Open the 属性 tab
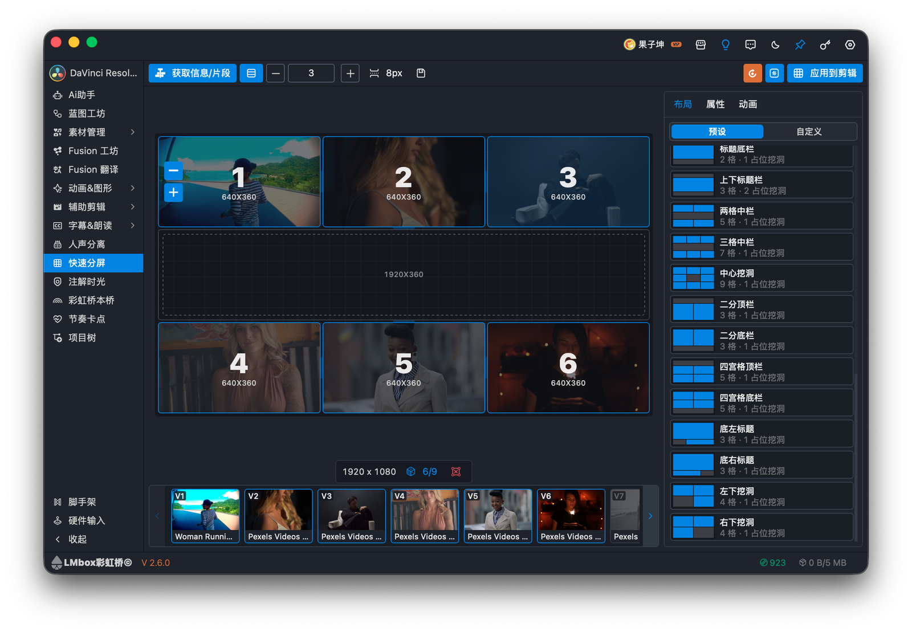This screenshot has width=912, height=632. (715, 104)
